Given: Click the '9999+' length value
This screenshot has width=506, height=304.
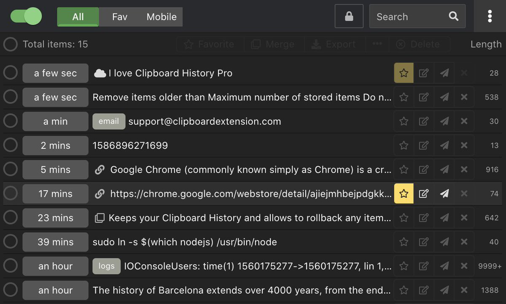Looking at the screenshot, I should (490, 266).
